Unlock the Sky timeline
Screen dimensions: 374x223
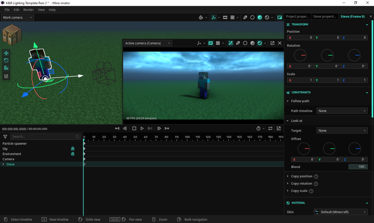[73, 148]
